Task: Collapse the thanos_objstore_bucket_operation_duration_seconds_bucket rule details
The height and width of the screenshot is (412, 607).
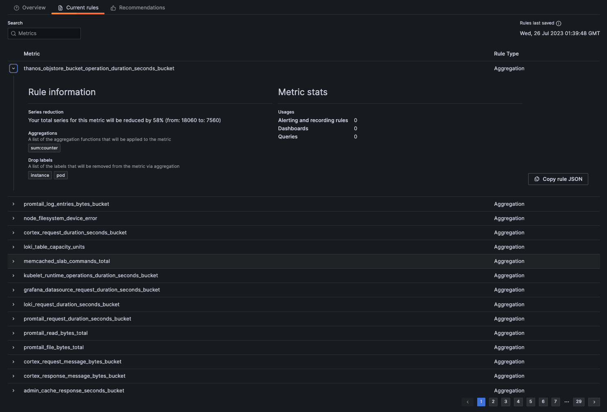Action: [13, 68]
